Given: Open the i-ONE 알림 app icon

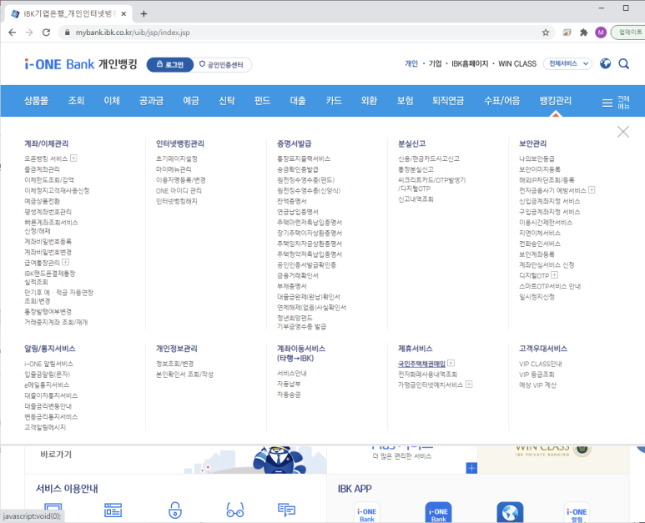Looking at the screenshot, I should click(x=577, y=512).
